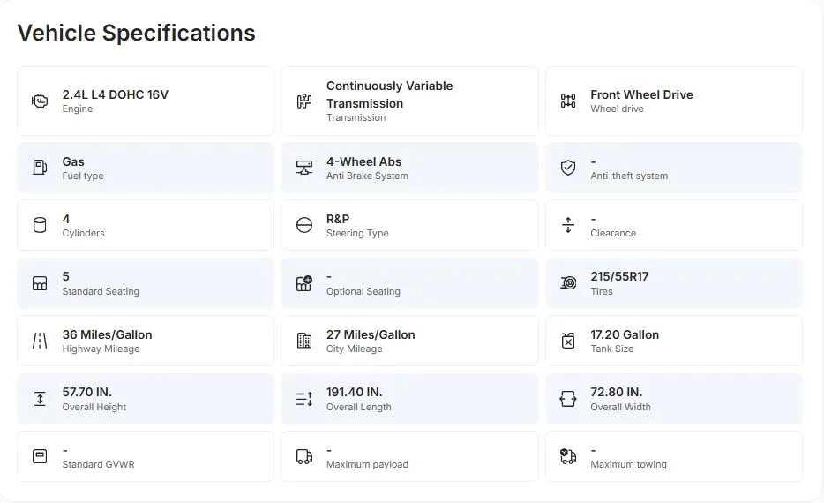Click the height icon for Overall Height
Viewport: 824px width, 503px height.
[40, 399]
